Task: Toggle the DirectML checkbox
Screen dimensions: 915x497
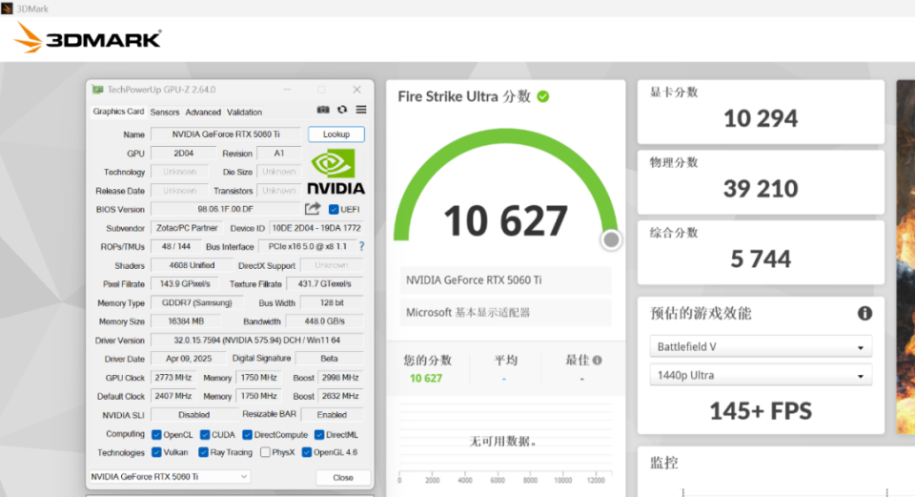Action: pos(319,434)
